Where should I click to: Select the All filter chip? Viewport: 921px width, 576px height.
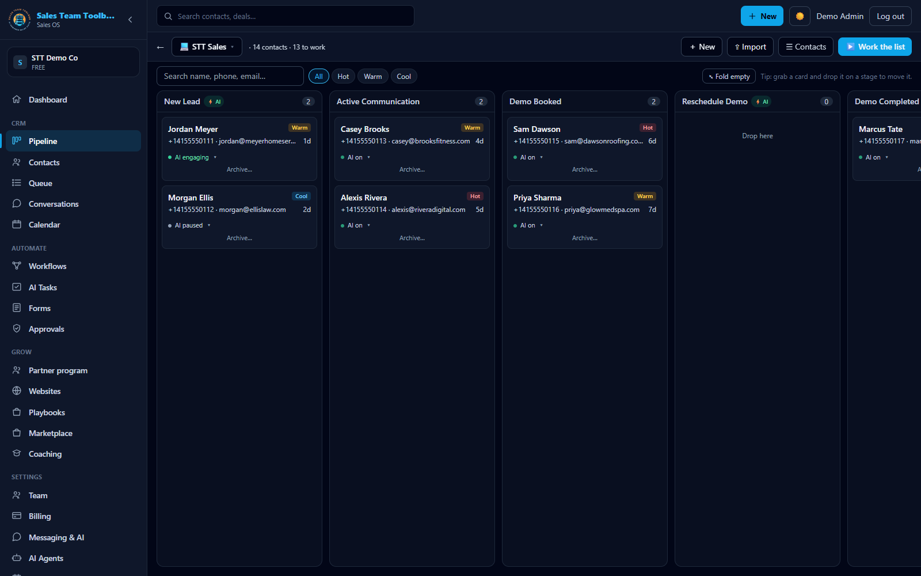(318, 77)
